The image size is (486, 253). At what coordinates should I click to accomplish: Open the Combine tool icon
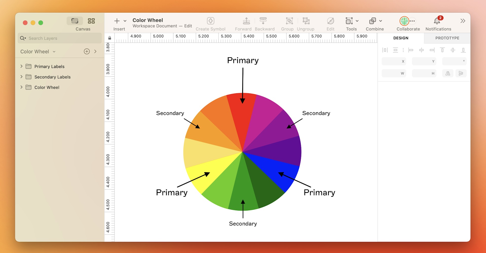point(373,21)
